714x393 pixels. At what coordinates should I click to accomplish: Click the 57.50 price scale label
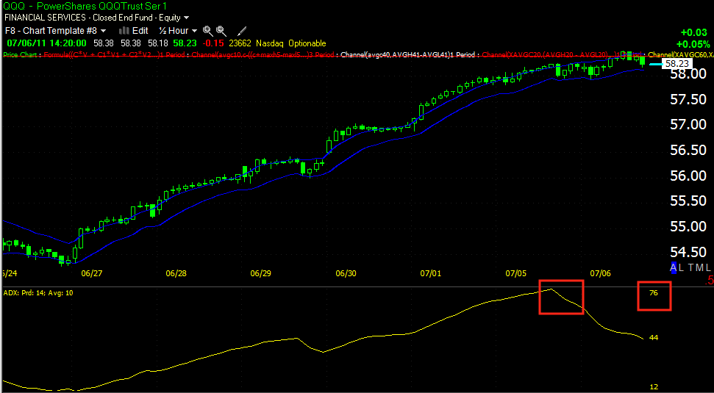click(x=688, y=98)
